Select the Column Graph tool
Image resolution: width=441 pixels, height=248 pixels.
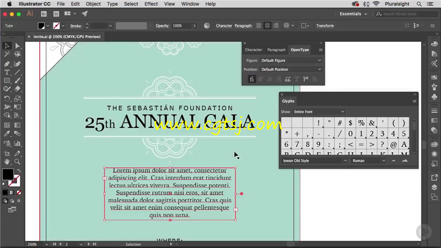point(17,143)
